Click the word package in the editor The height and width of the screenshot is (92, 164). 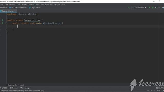tap(12, 14)
